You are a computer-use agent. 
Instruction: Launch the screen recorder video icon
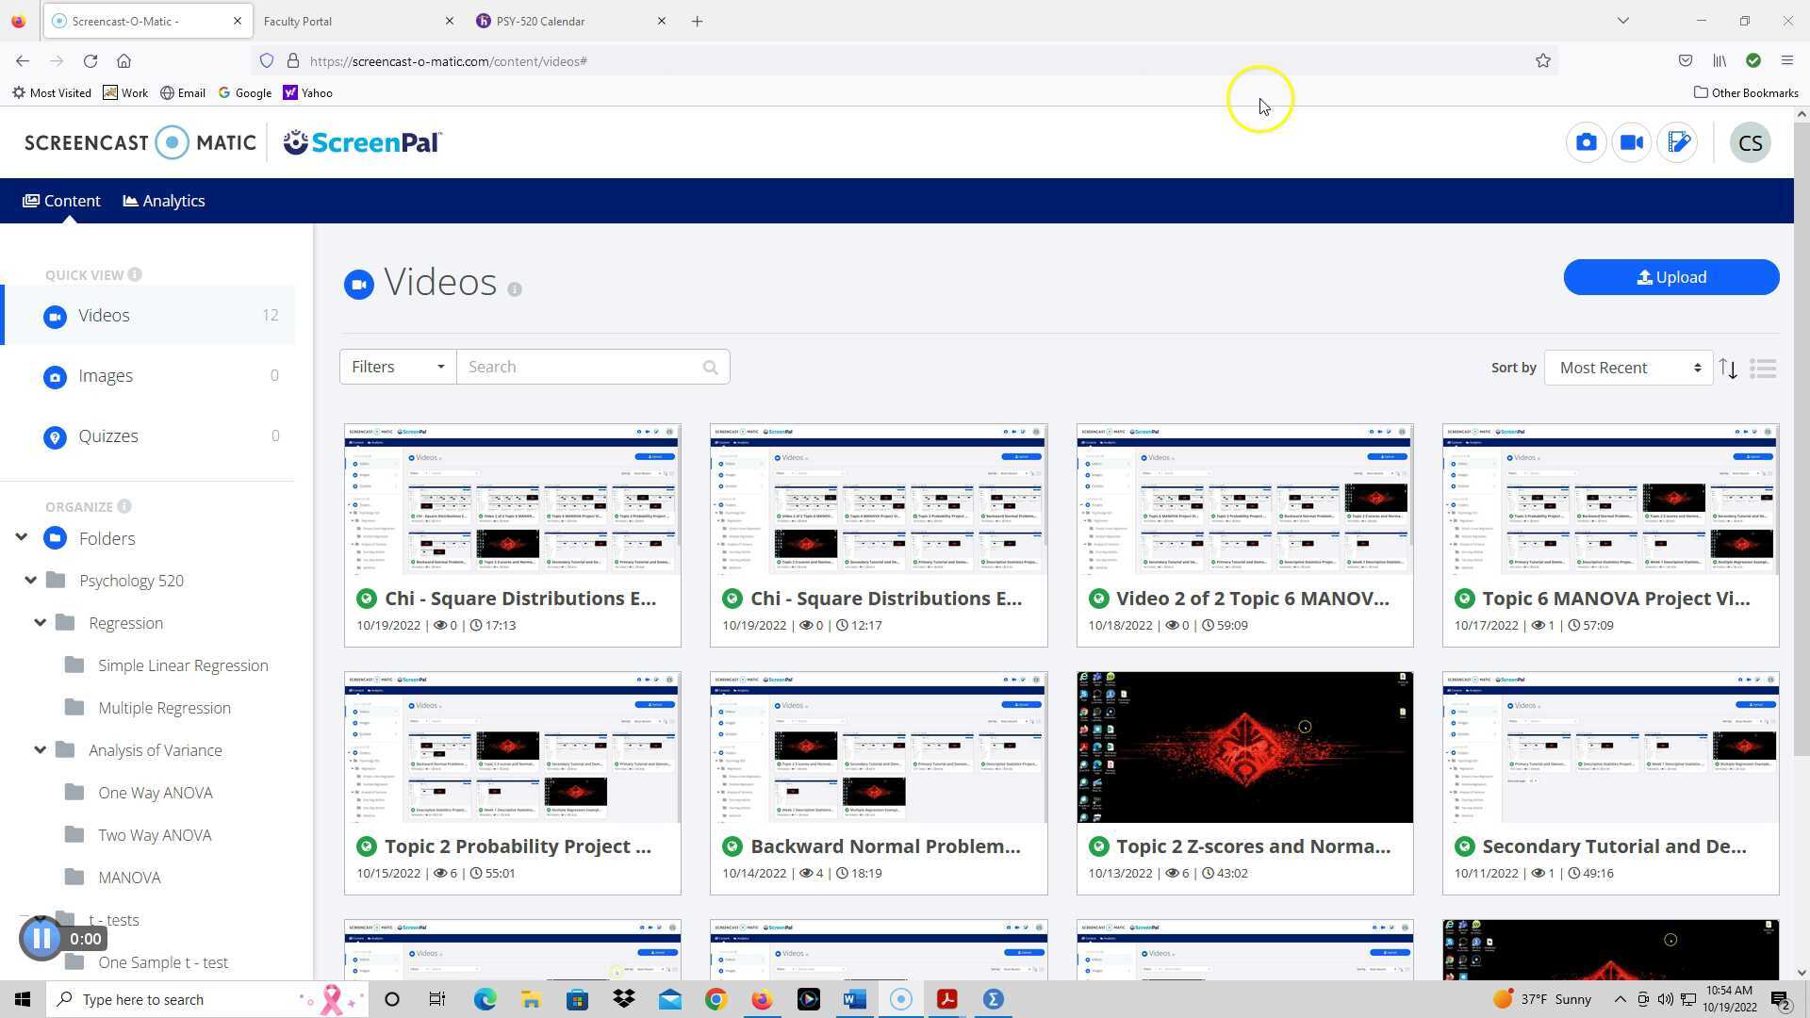coord(1632,143)
